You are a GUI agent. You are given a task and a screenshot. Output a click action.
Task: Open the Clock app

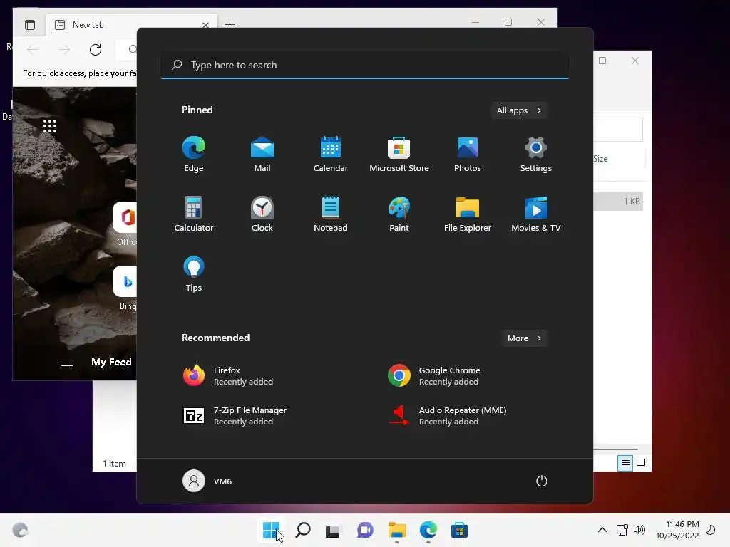(262, 214)
